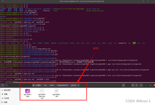Open the terminal search icon in title bar
Screen dimensions: 155x105
click(143, 1)
